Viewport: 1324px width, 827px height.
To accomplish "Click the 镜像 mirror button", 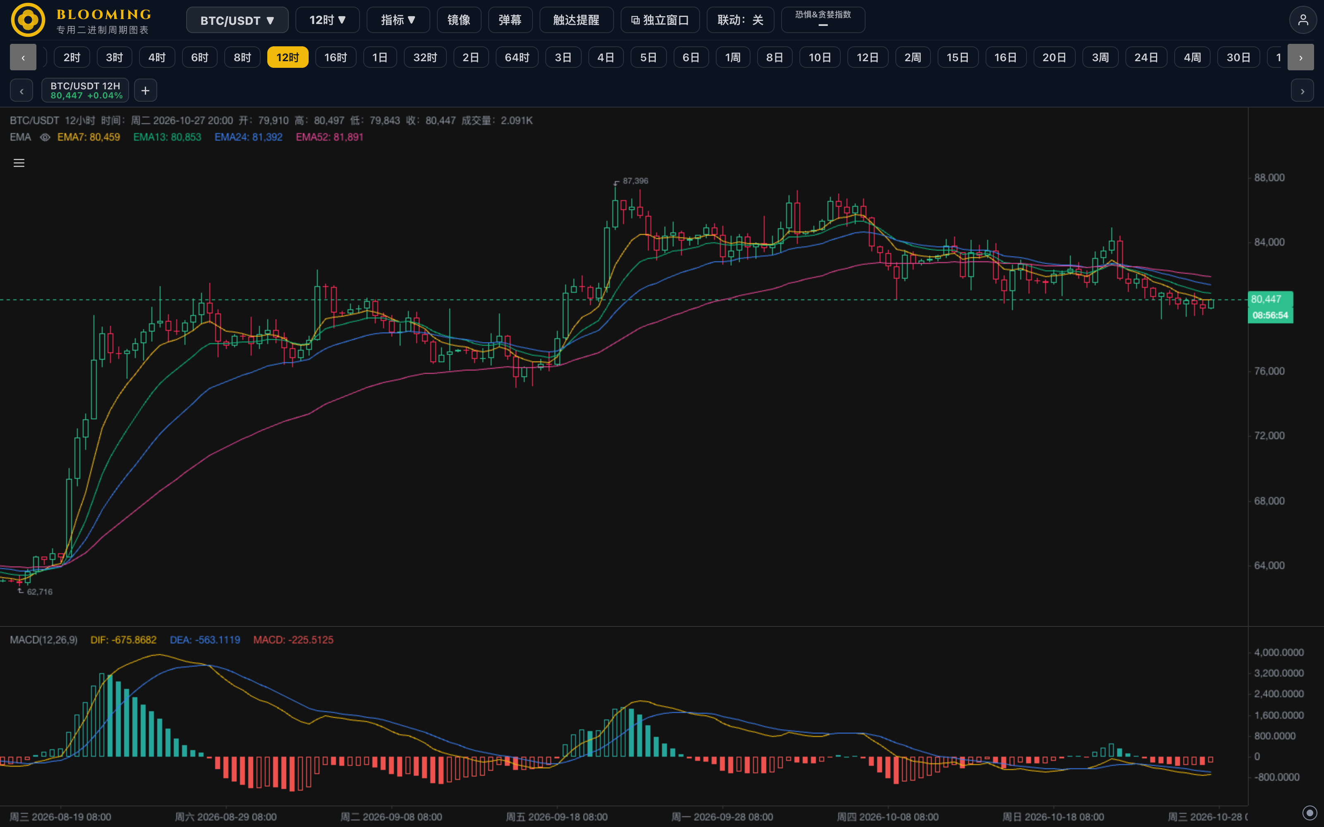I will click(x=458, y=20).
